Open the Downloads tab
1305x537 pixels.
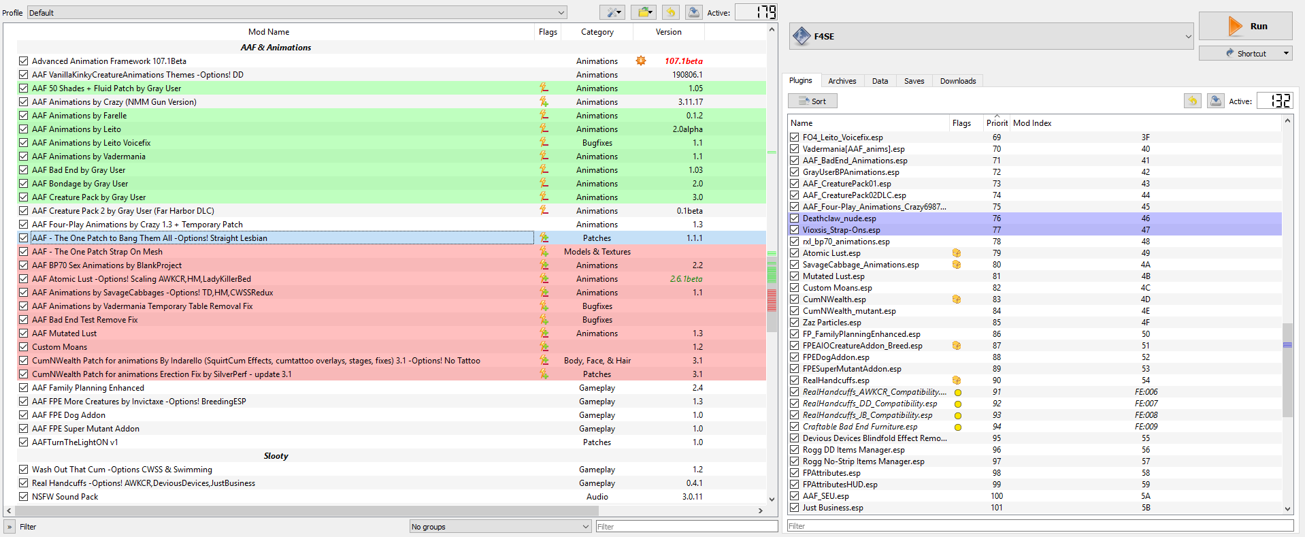click(958, 81)
